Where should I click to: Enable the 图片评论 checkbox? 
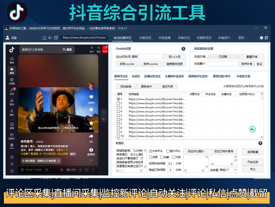coord(168,151)
